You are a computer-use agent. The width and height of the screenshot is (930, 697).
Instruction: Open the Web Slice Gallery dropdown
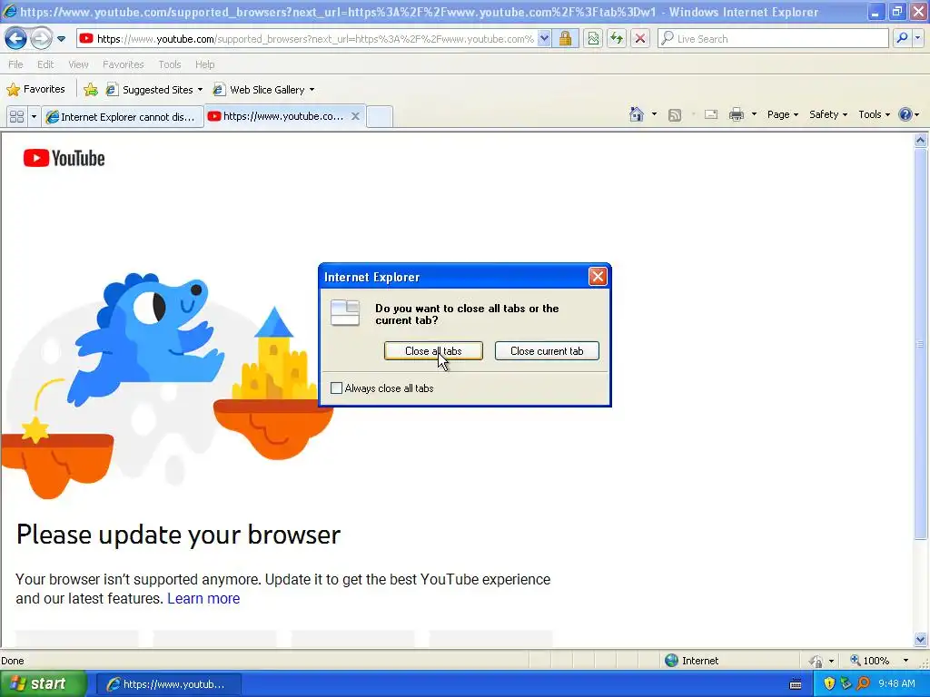[264, 90]
